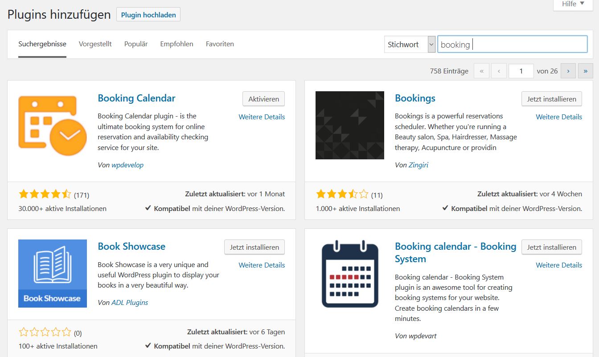Click the Booking System calendar plugin icon
Image resolution: width=599 pixels, height=357 pixels.
click(350, 273)
